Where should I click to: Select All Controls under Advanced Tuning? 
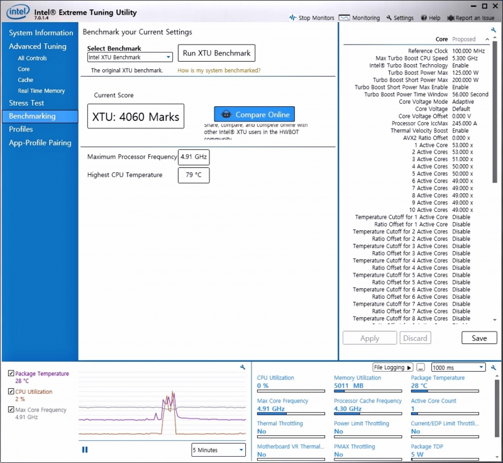pos(33,58)
